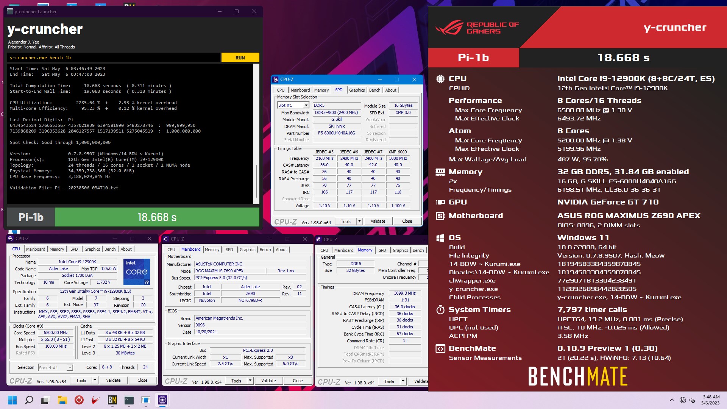Click the Part Number F5-6000U4040A16G field
Viewport: 727px width, 409px height.
(337, 133)
